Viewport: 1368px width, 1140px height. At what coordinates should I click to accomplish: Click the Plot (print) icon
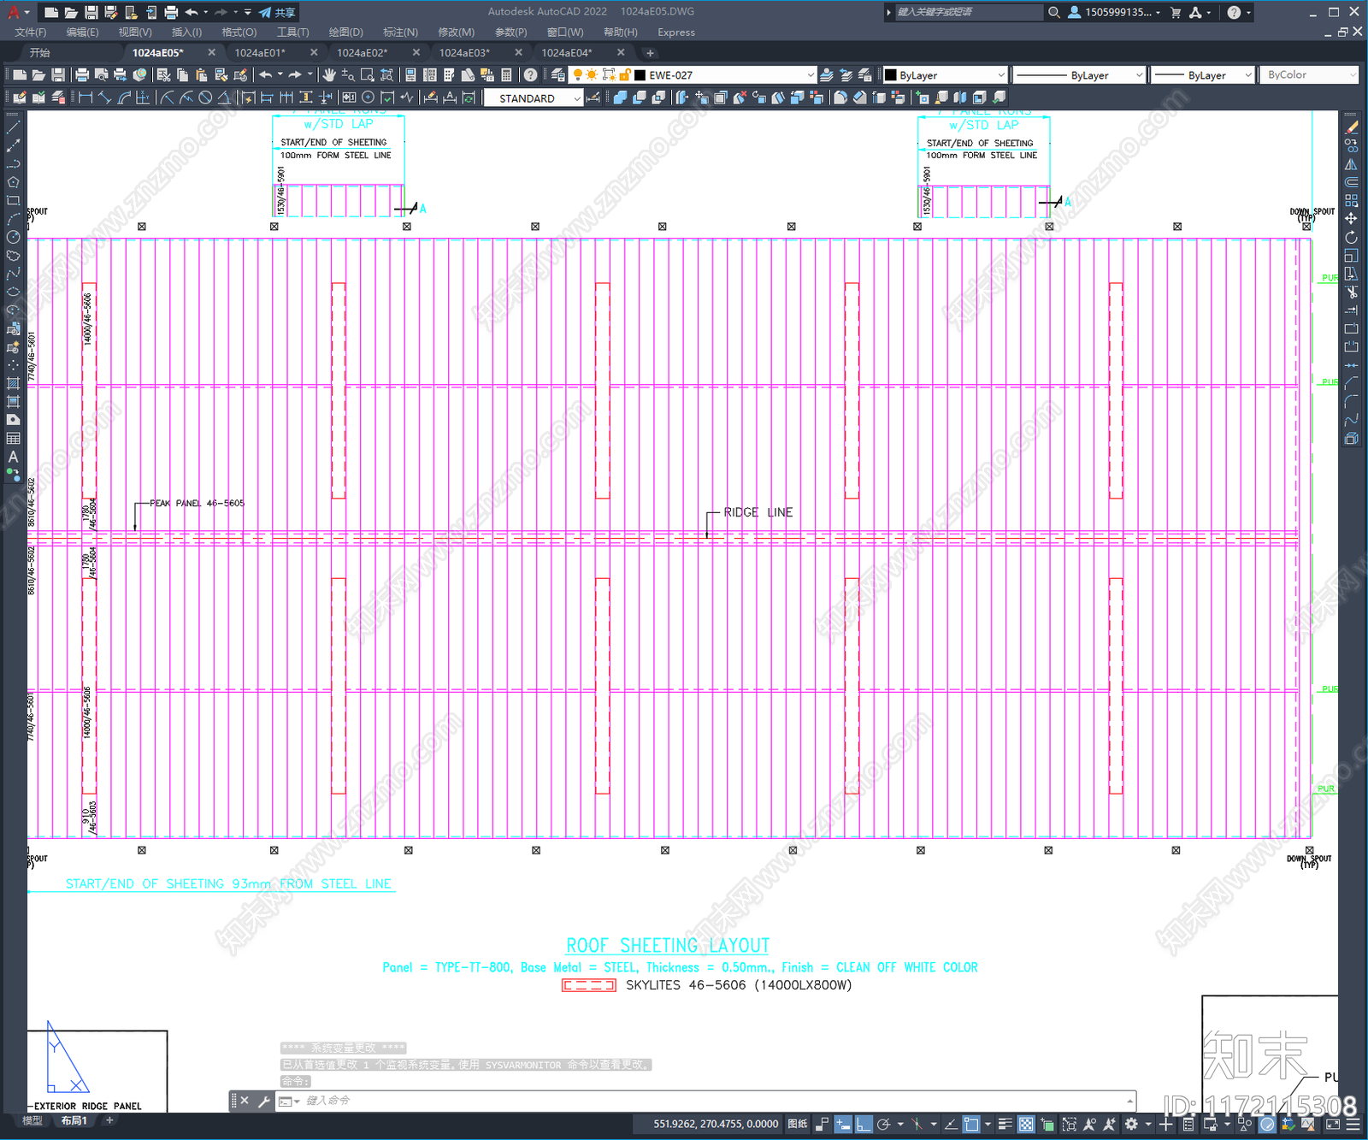coord(82,75)
